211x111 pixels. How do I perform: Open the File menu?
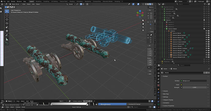coord(5,1)
